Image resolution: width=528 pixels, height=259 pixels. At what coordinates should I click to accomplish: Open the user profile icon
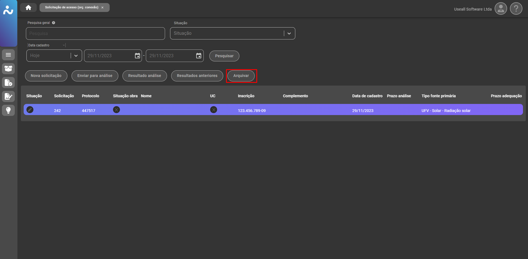coord(501,9)
